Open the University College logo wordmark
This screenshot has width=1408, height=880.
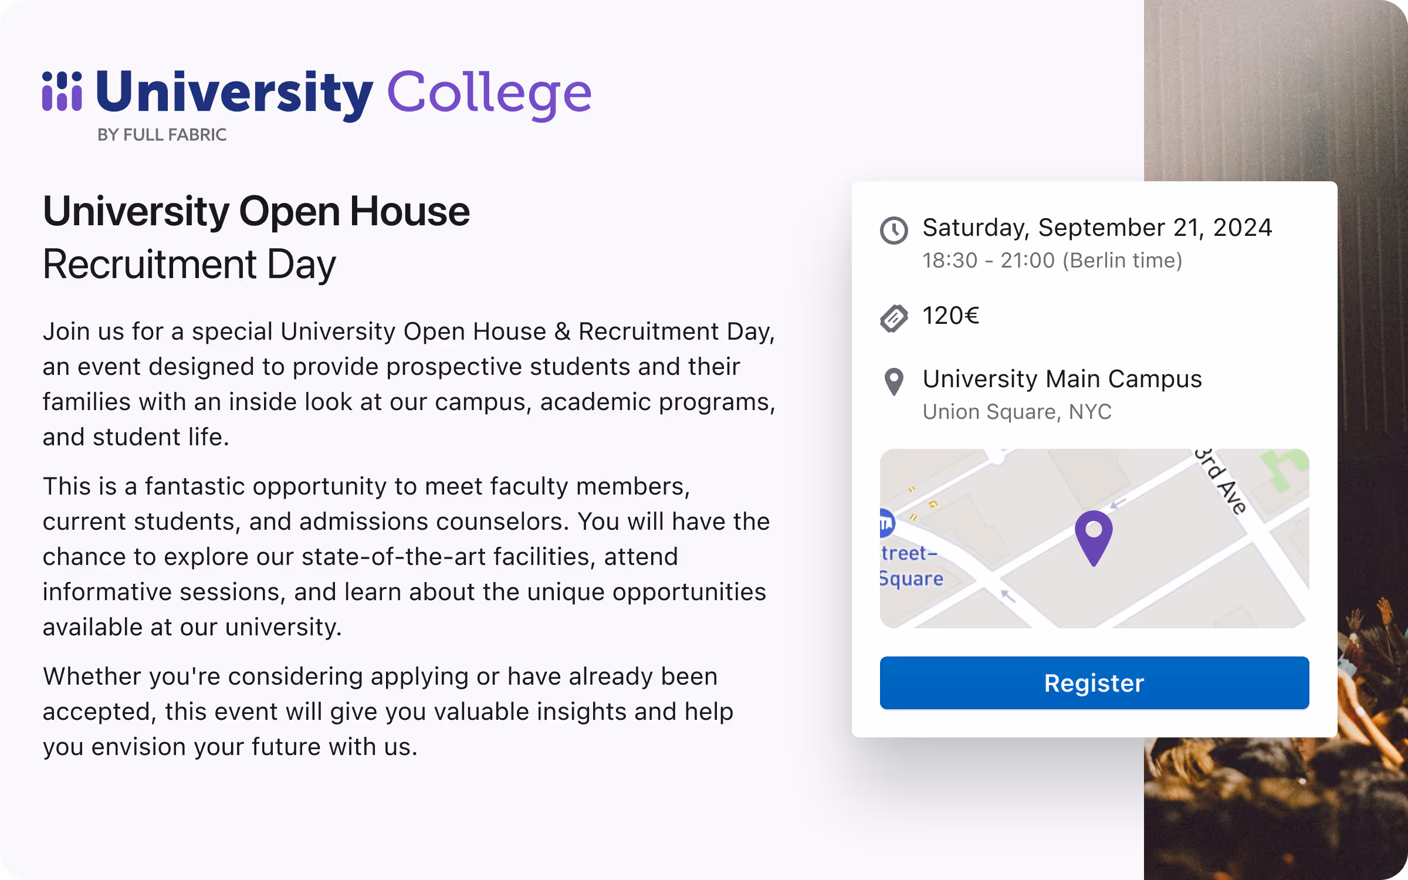coord(343,93)
